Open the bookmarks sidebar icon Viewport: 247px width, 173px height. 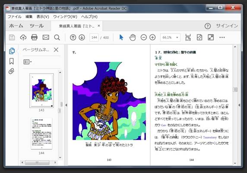(x=12, y=61)
